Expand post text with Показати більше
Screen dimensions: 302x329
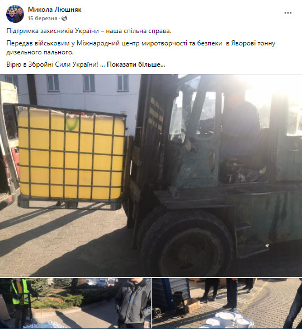click(x=136, y=64)
